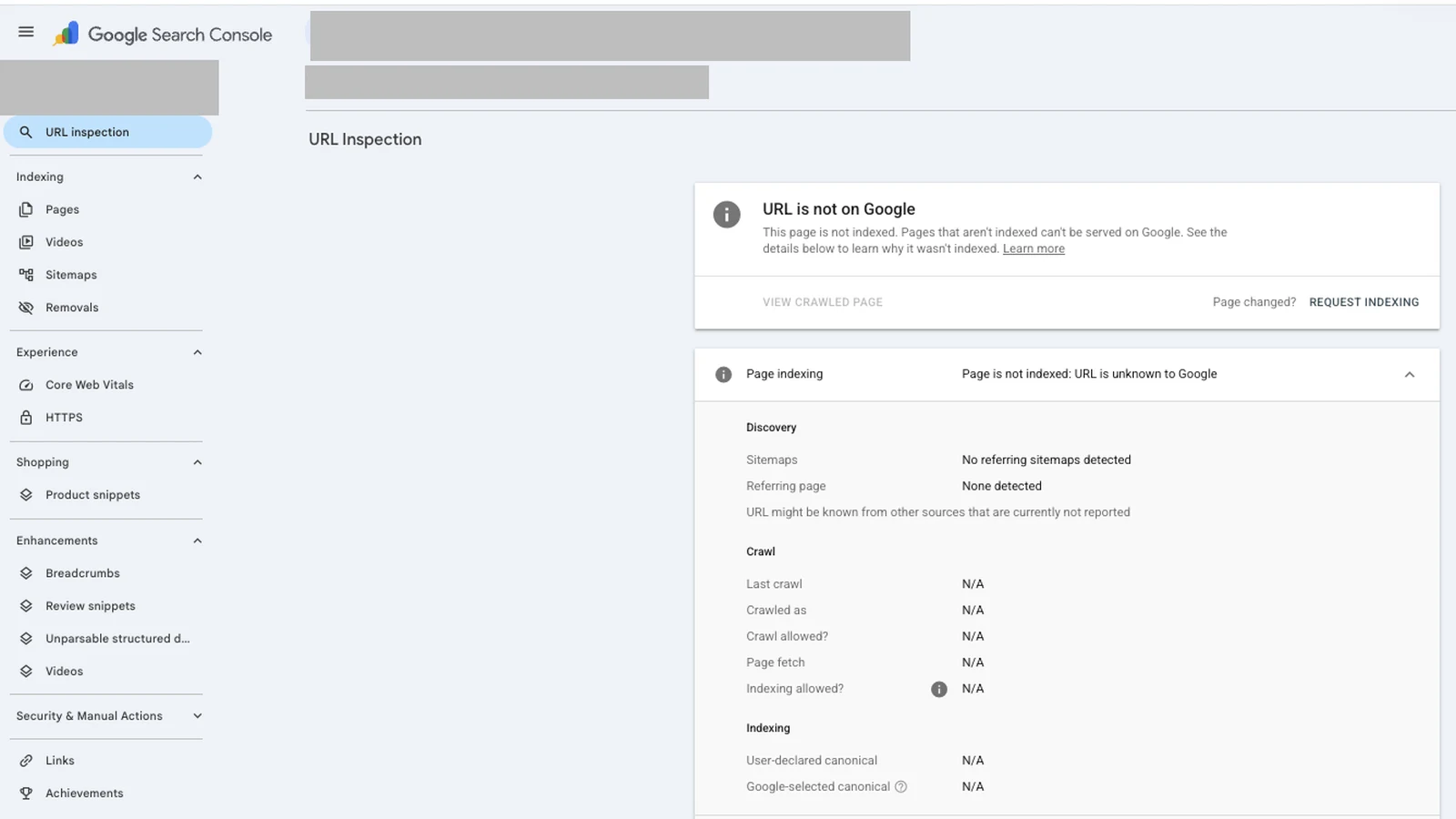Click the URL inspection magnifier icon
The width and height of the screenshot is (1456, 819).
point(26,132)
